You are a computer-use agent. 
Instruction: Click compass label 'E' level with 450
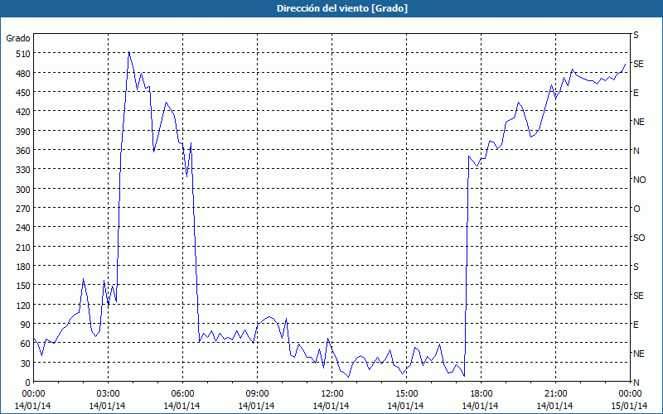click(x=636, y=93)
